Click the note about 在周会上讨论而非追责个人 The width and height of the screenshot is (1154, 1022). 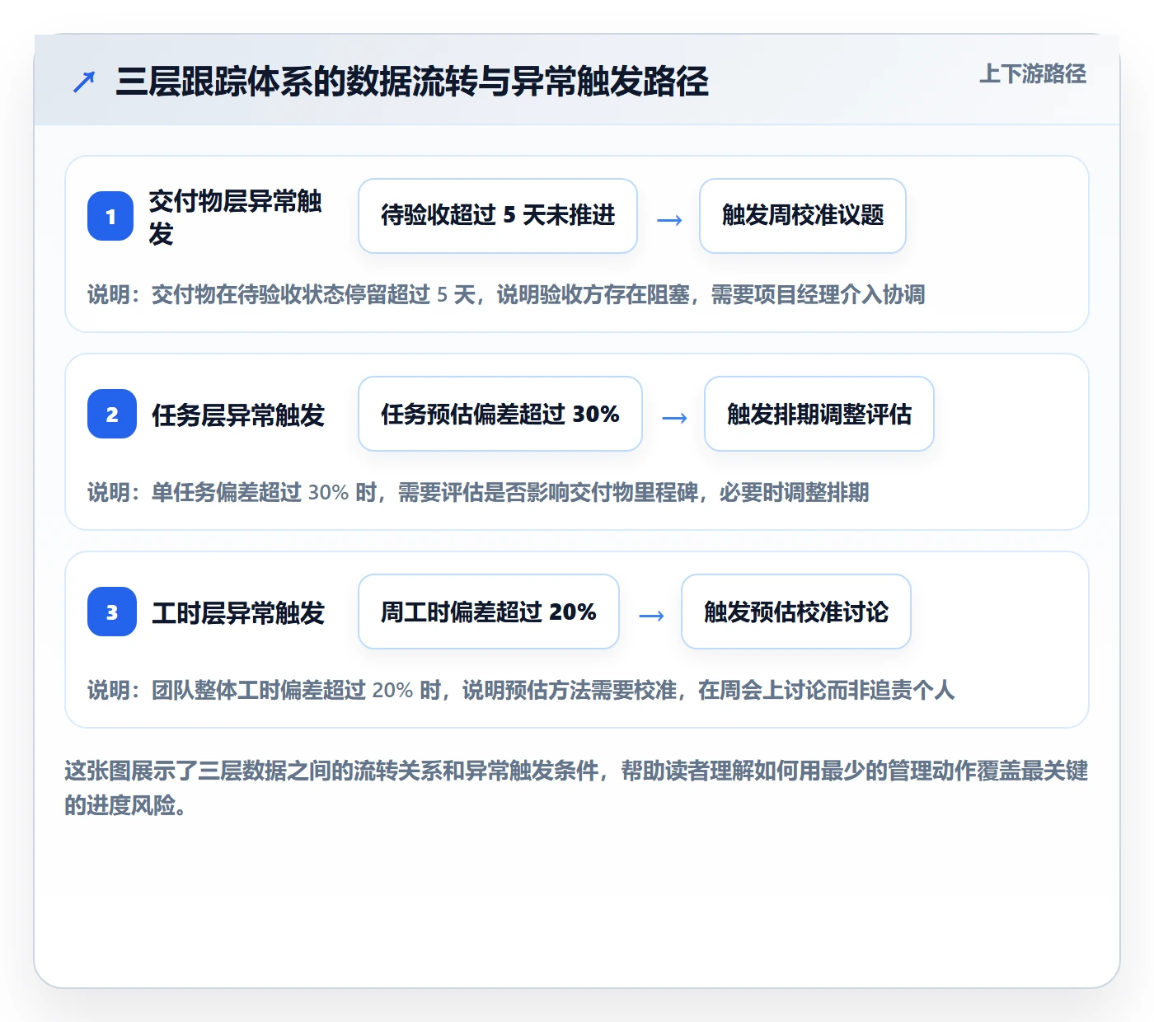coord(521,690)
